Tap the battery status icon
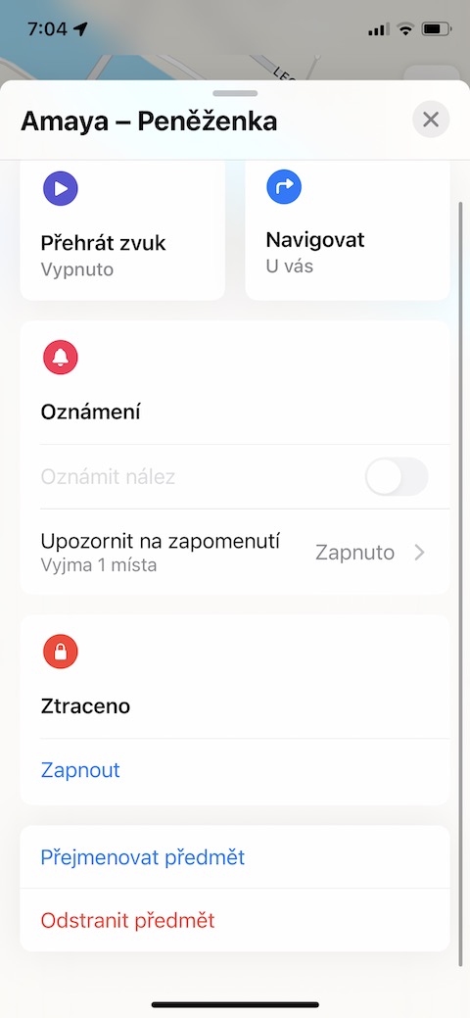Image resolution: width=470 pixels, height=1018 pixels. 436,29
